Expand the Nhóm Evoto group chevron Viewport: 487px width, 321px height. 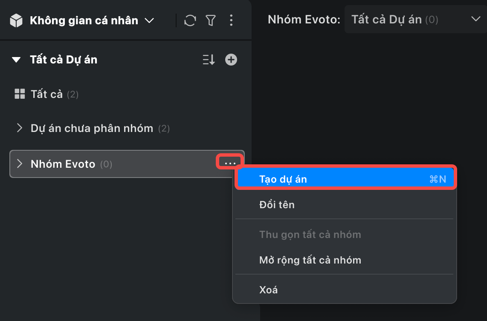click(x=19, y=164)
